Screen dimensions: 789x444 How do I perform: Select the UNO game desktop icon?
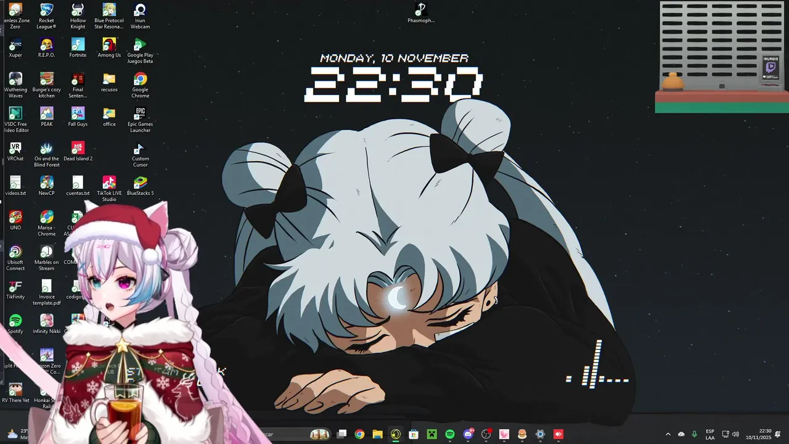pyautogui.click(x=15, y=220)
